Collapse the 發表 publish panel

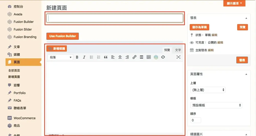(246, 18)
